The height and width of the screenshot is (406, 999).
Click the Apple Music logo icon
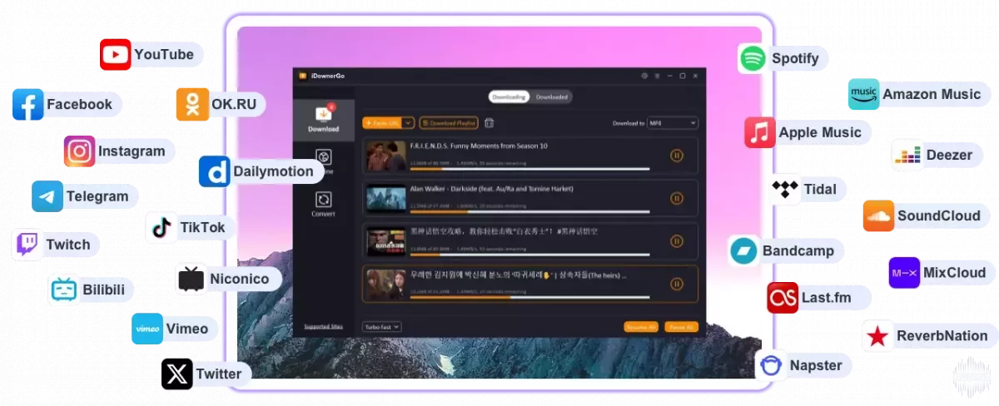tap(760, 132)
